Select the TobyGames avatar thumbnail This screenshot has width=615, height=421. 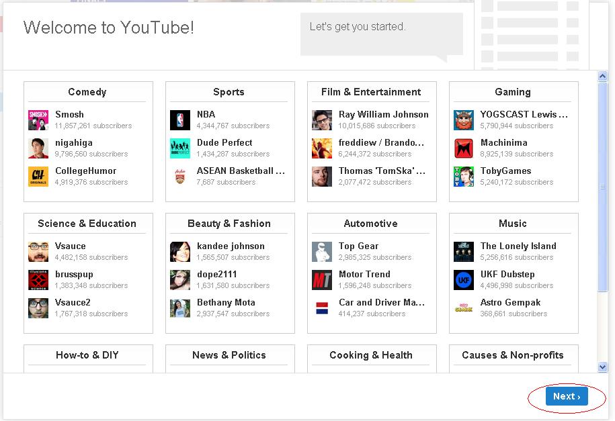tap(464, 176)
